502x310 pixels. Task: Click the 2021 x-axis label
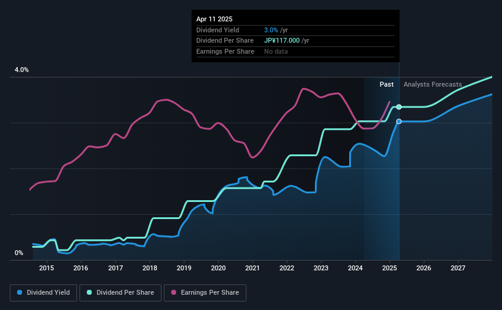253,268
